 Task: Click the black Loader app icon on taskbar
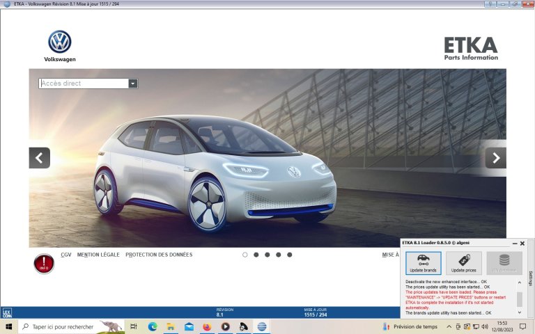[243, 326]
